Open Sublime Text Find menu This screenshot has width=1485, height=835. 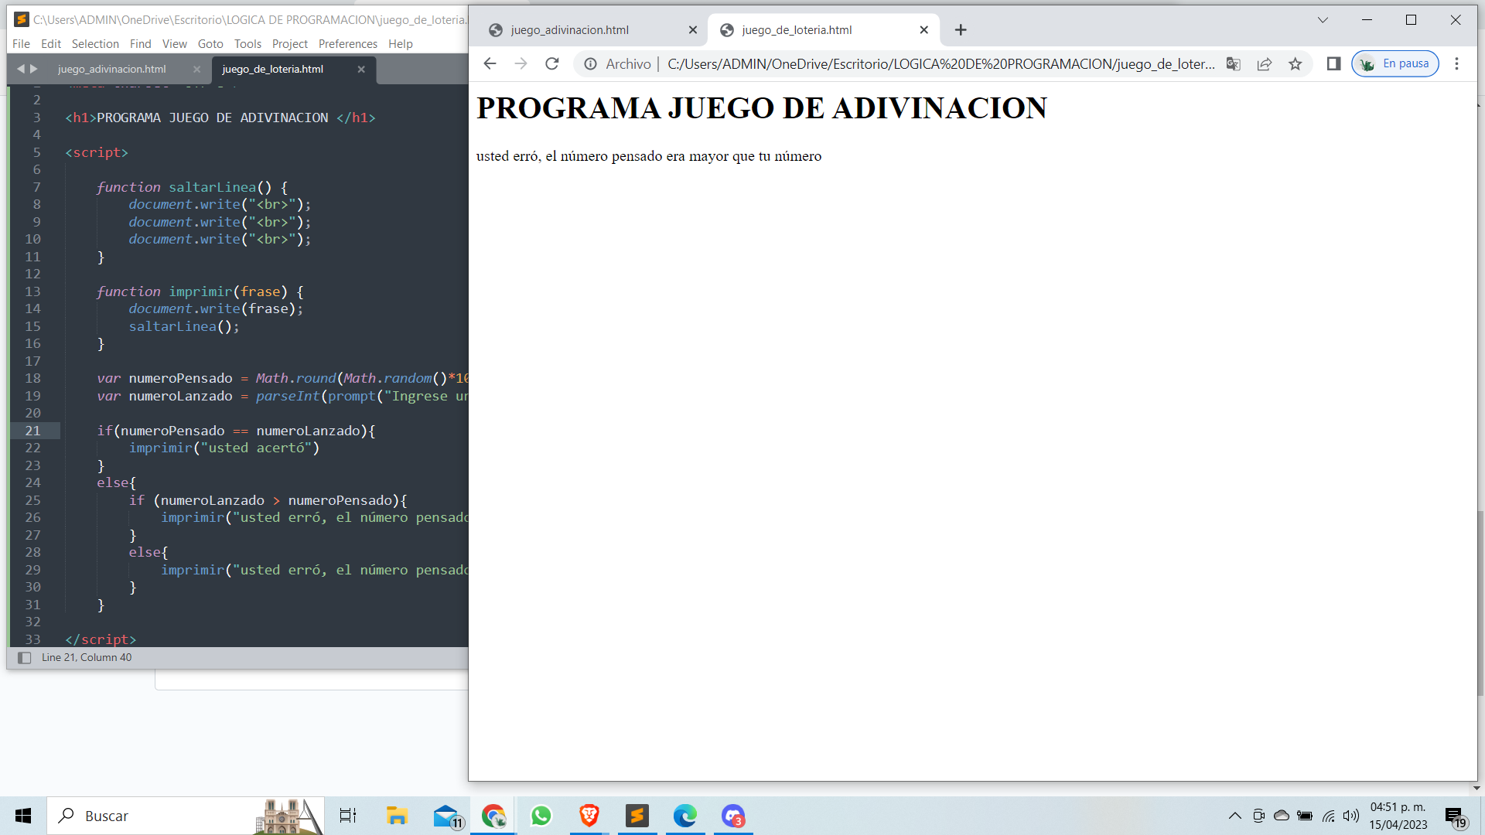click(x=140, y=43)
